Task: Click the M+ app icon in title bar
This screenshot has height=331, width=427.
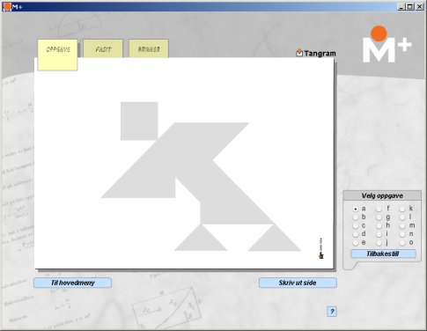Action: (x=7, y=6)
